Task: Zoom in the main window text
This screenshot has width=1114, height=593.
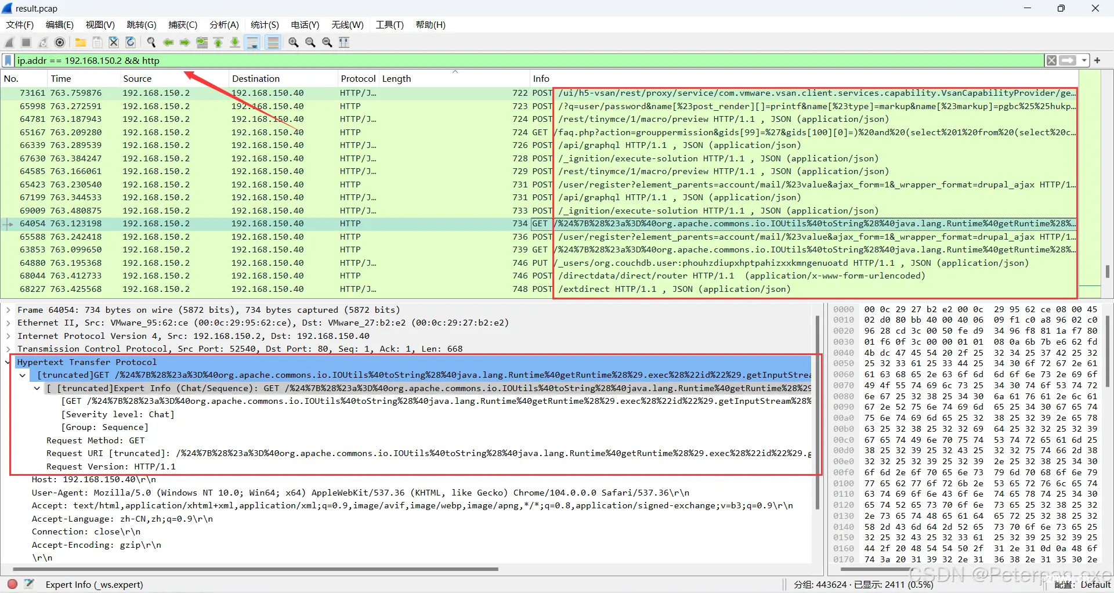Action: pos(294,42)
